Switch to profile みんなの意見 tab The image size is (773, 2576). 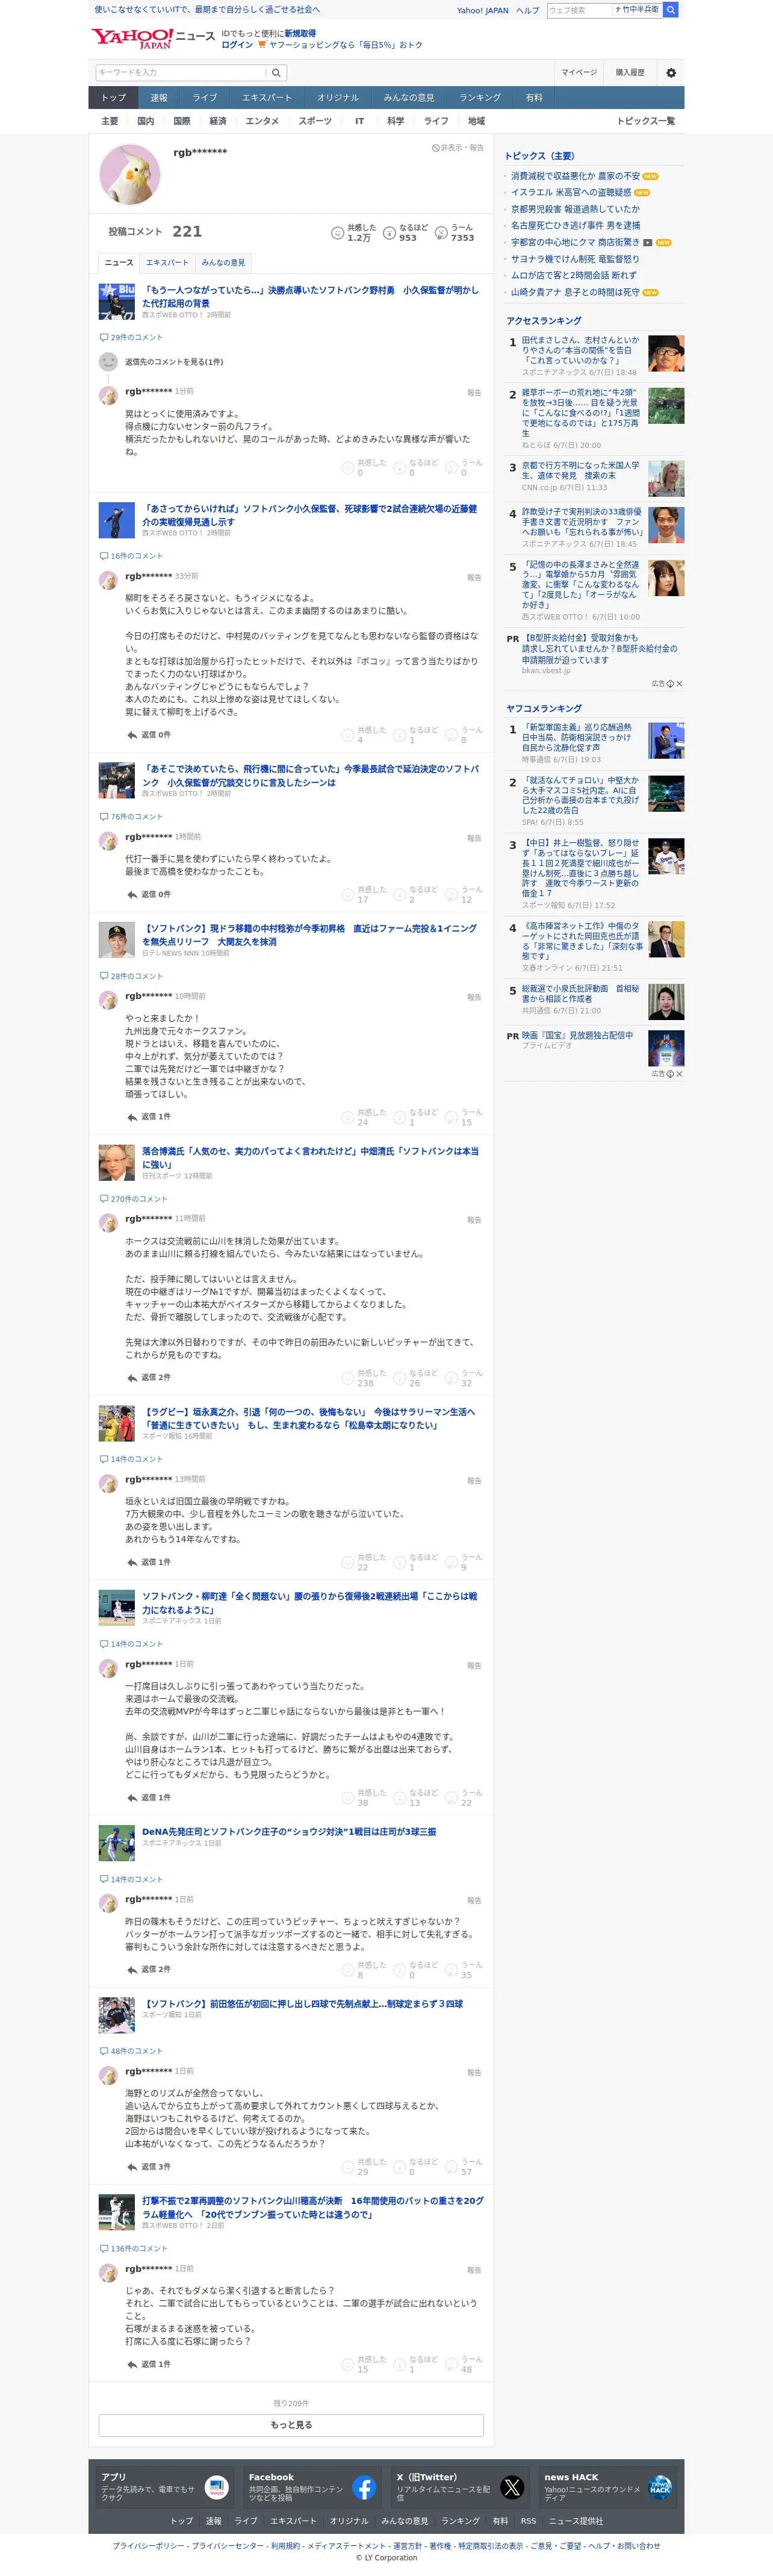tap(223, 262)
